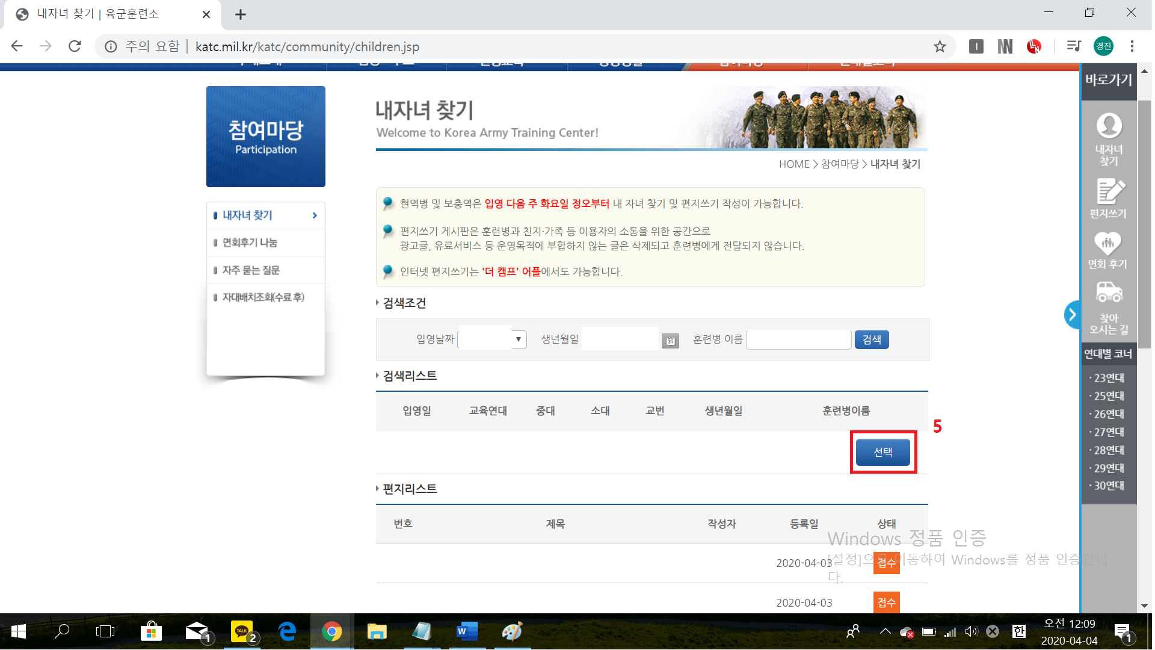Open KakaoTalk from the taskbar
1155x650 pixels.
(242, 631)
